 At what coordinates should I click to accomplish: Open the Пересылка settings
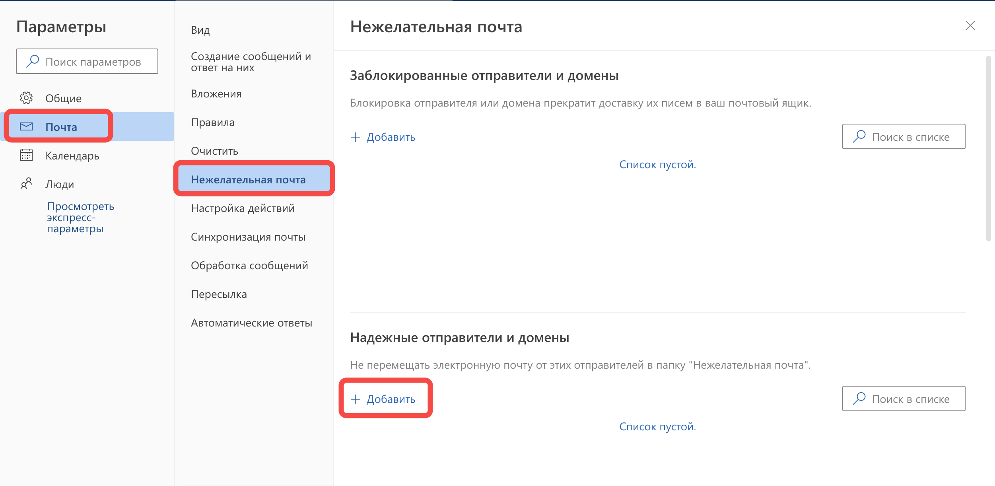(x=219, y=294)
